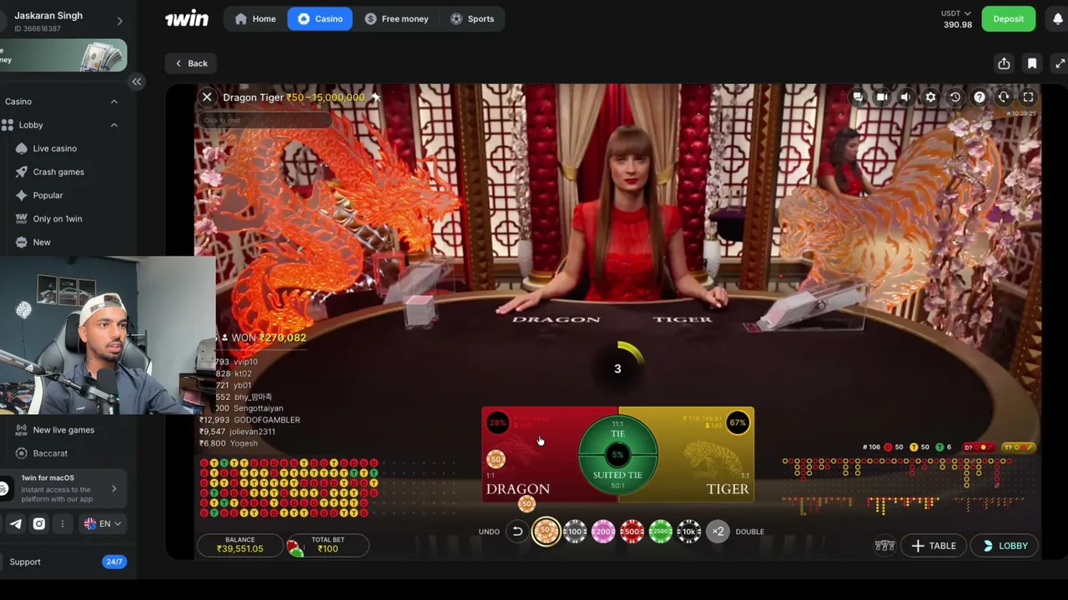
Task: Open the notifications bell
Action: click(x=1057, y=18)
